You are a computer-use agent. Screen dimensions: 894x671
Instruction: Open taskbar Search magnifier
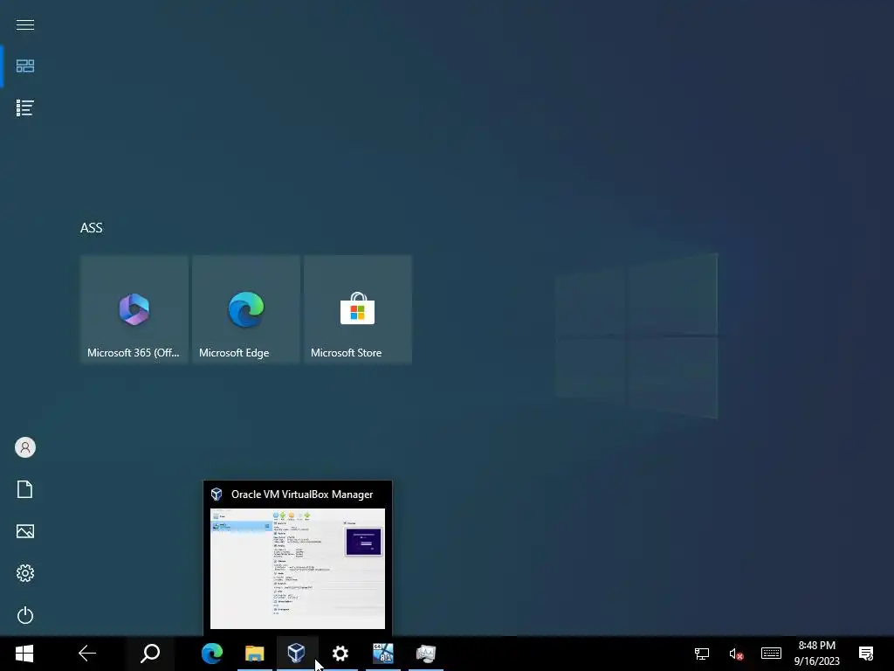[x=150, y=654]
